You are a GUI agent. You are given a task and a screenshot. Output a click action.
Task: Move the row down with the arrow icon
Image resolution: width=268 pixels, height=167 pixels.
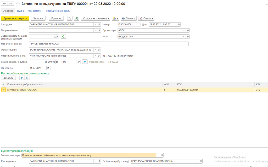(27, 78)
